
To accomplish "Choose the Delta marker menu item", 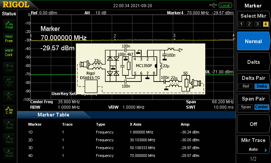I will pyautogui.click(x=253, y=62).
